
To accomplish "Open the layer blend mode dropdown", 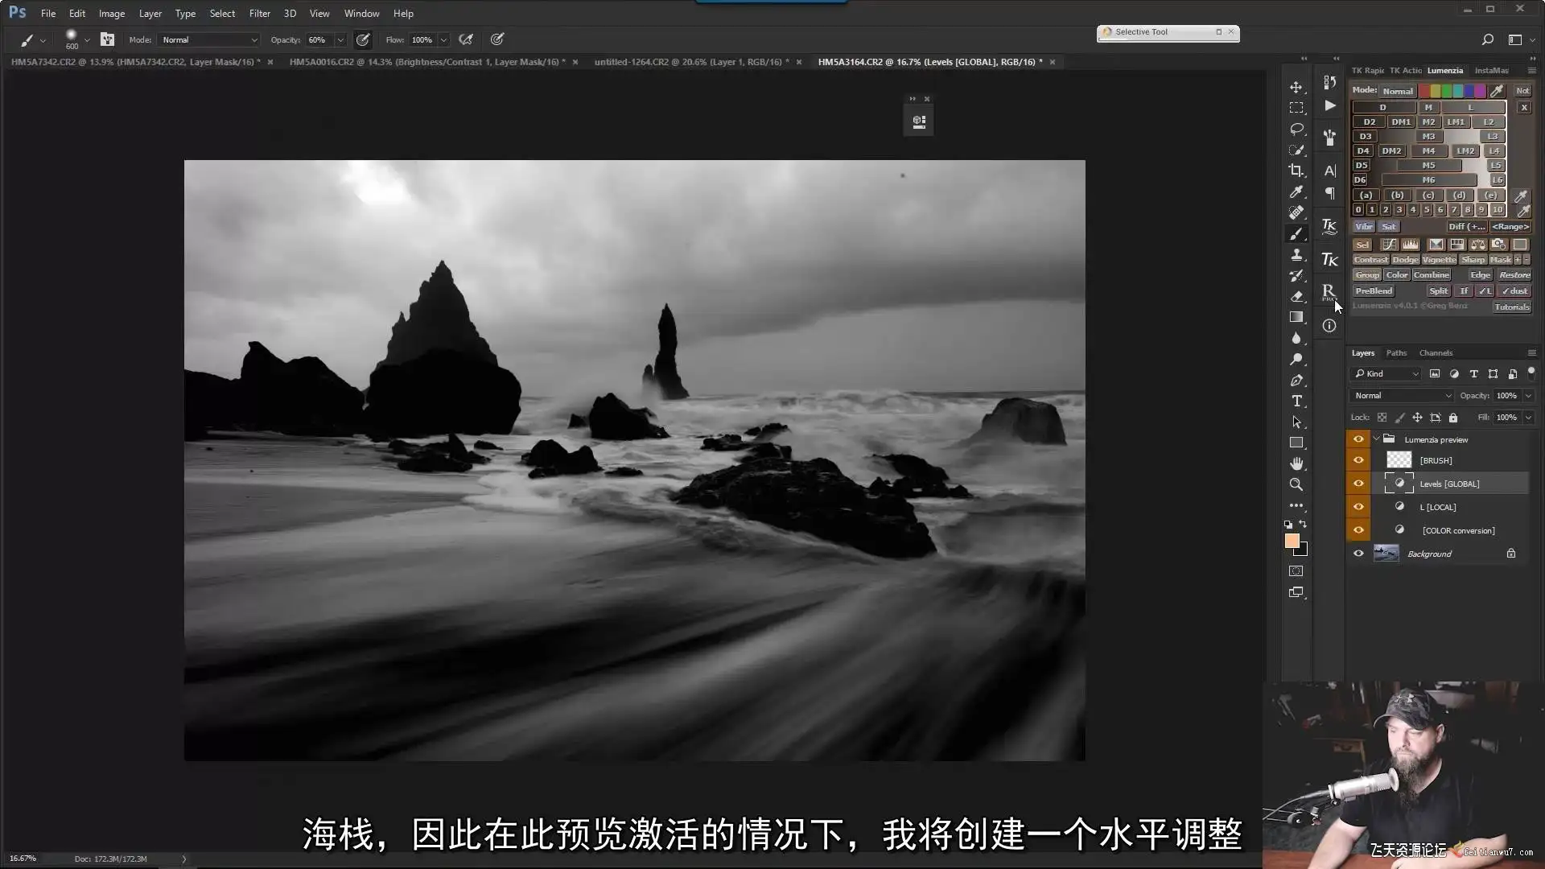I will [1402, 395].
